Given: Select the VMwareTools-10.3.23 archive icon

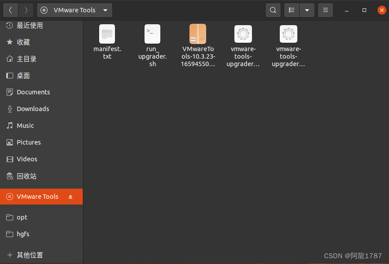Looking at the screenshot, I should point(198,34).
